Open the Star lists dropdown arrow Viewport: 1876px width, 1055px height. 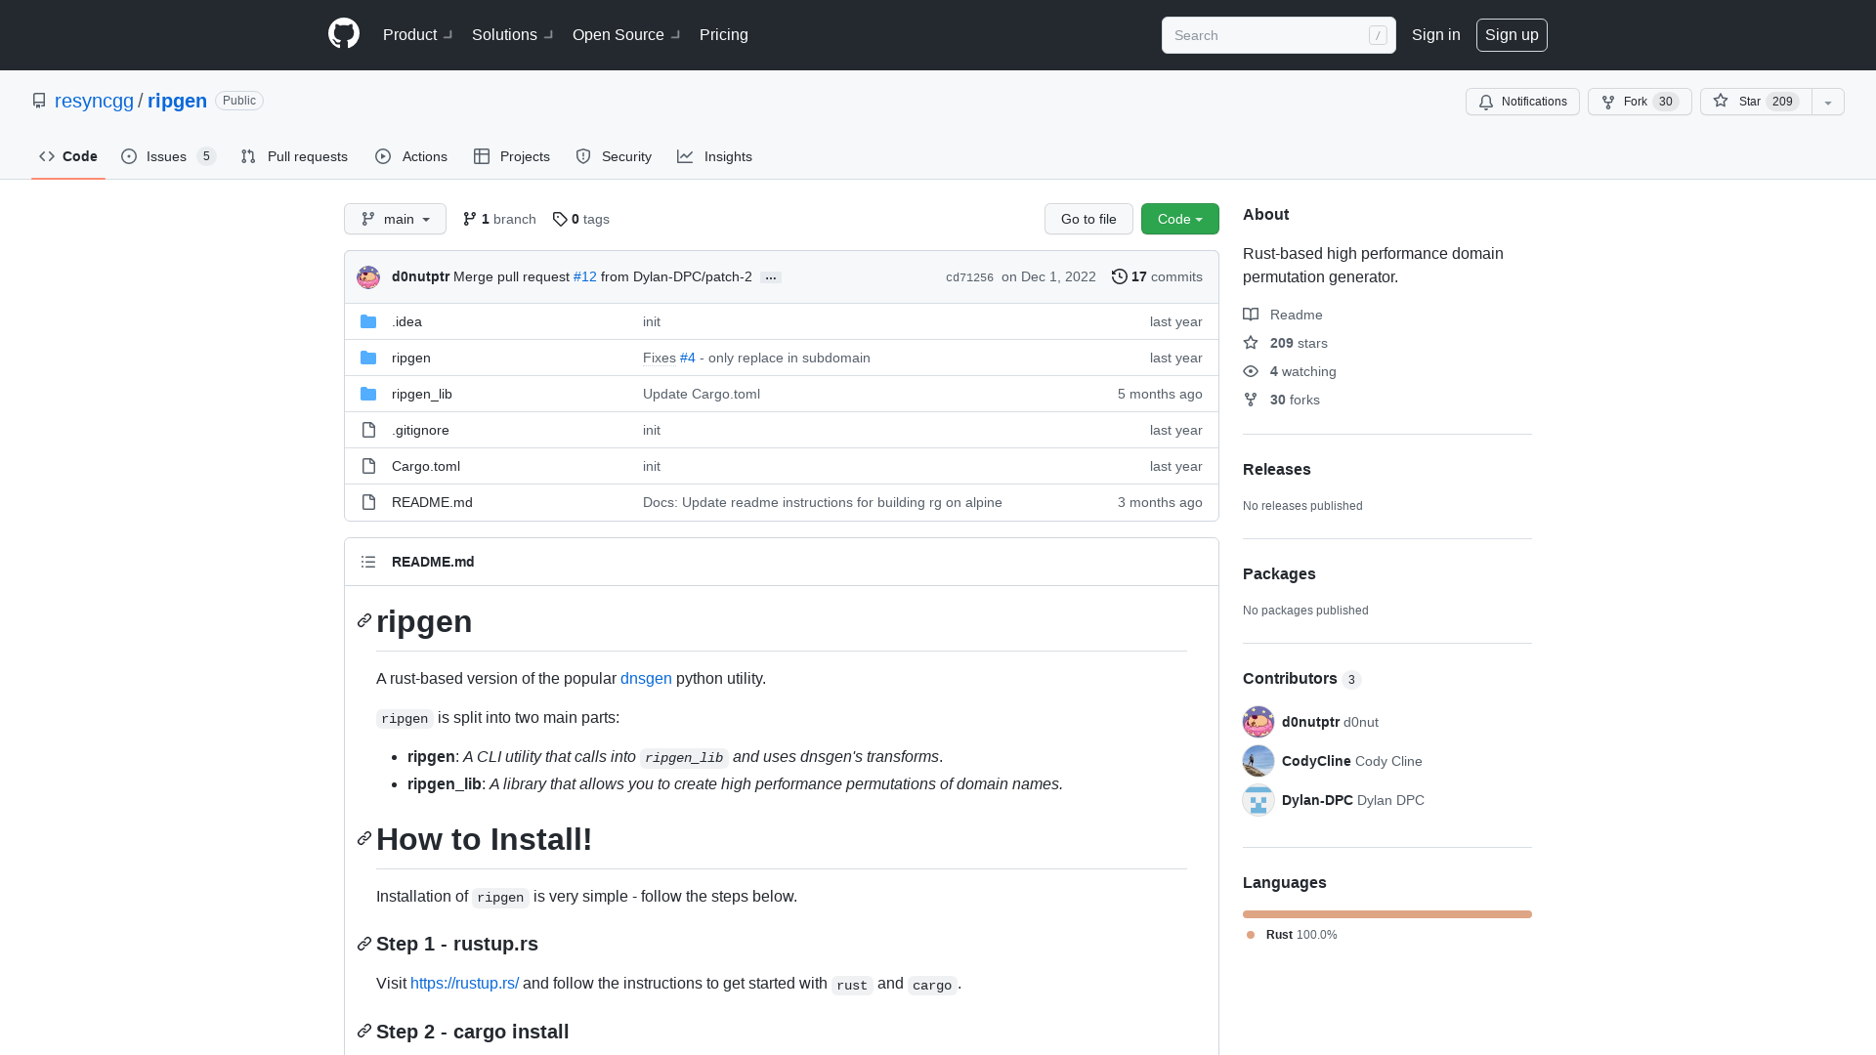(1828, 102)
